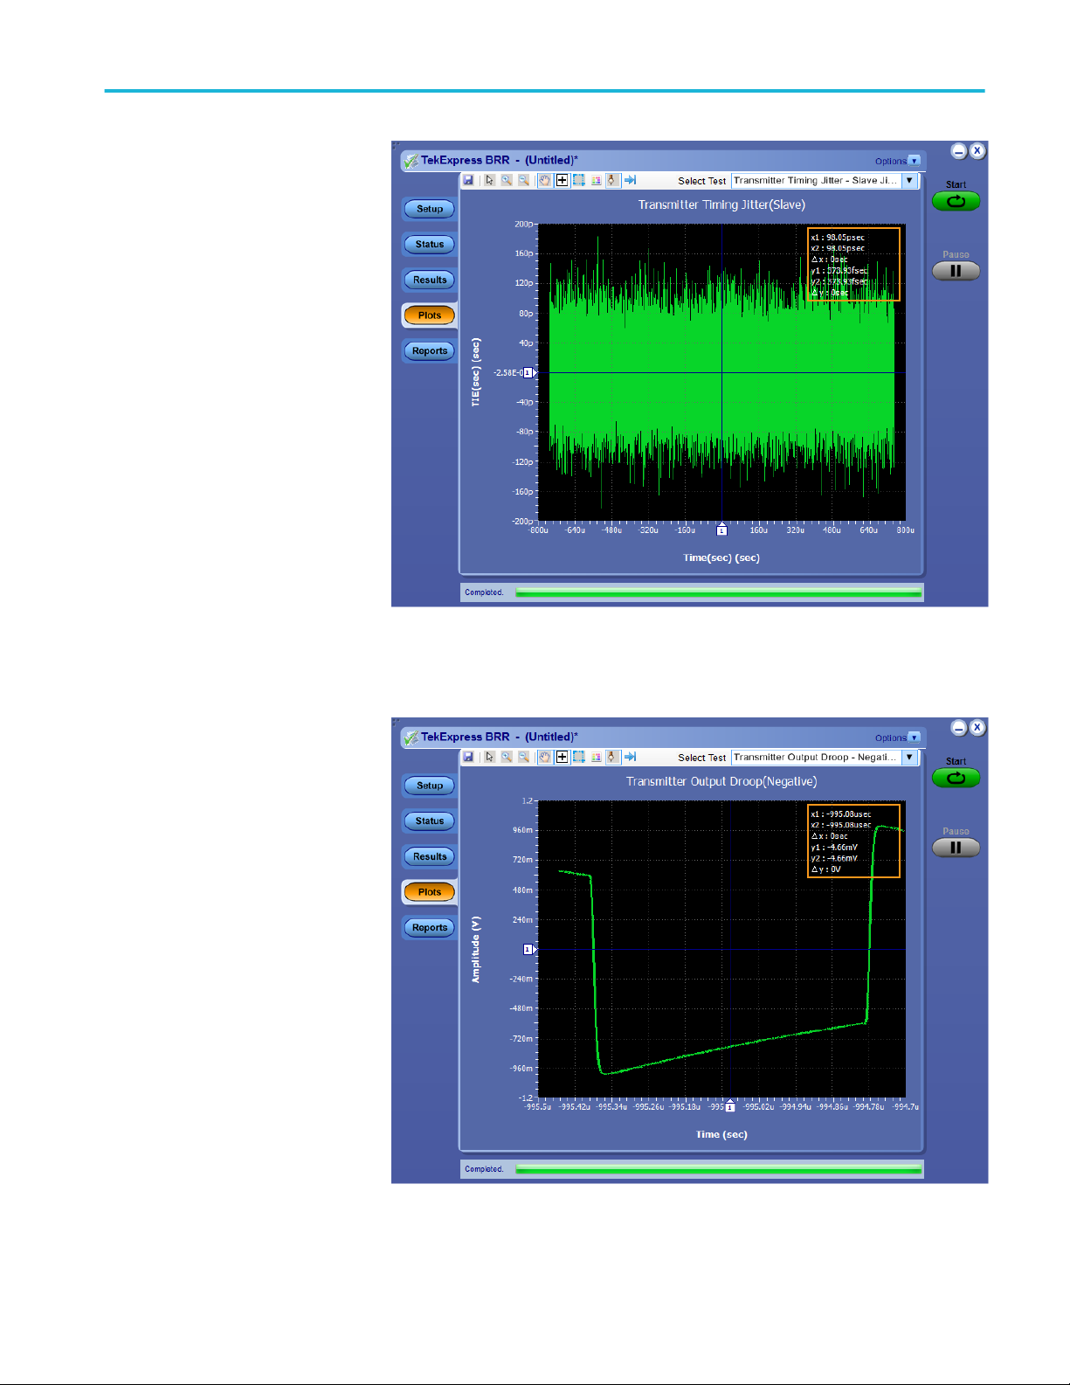
Task: Select Plots panel in the Timing Jitter window
Action: tap(430, 315)
